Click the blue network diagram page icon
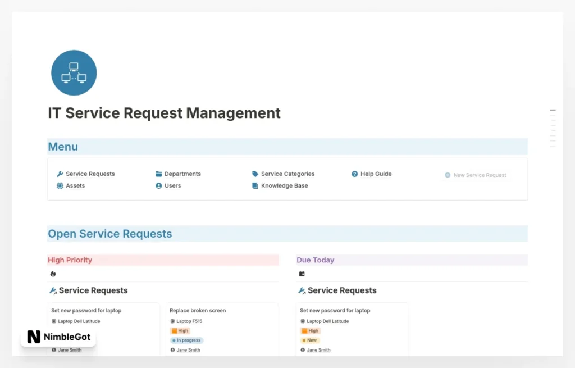The width and height of the screenshot is (575, 368). [x=74, y=72]
